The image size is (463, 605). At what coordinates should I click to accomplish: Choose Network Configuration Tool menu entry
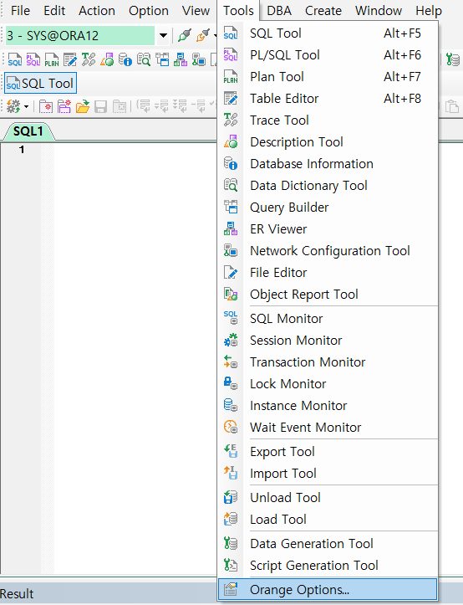pos(328,251)
